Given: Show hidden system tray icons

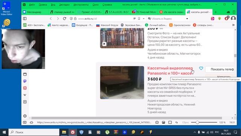Looking at the screenshot, I should [x=195, y=132].
